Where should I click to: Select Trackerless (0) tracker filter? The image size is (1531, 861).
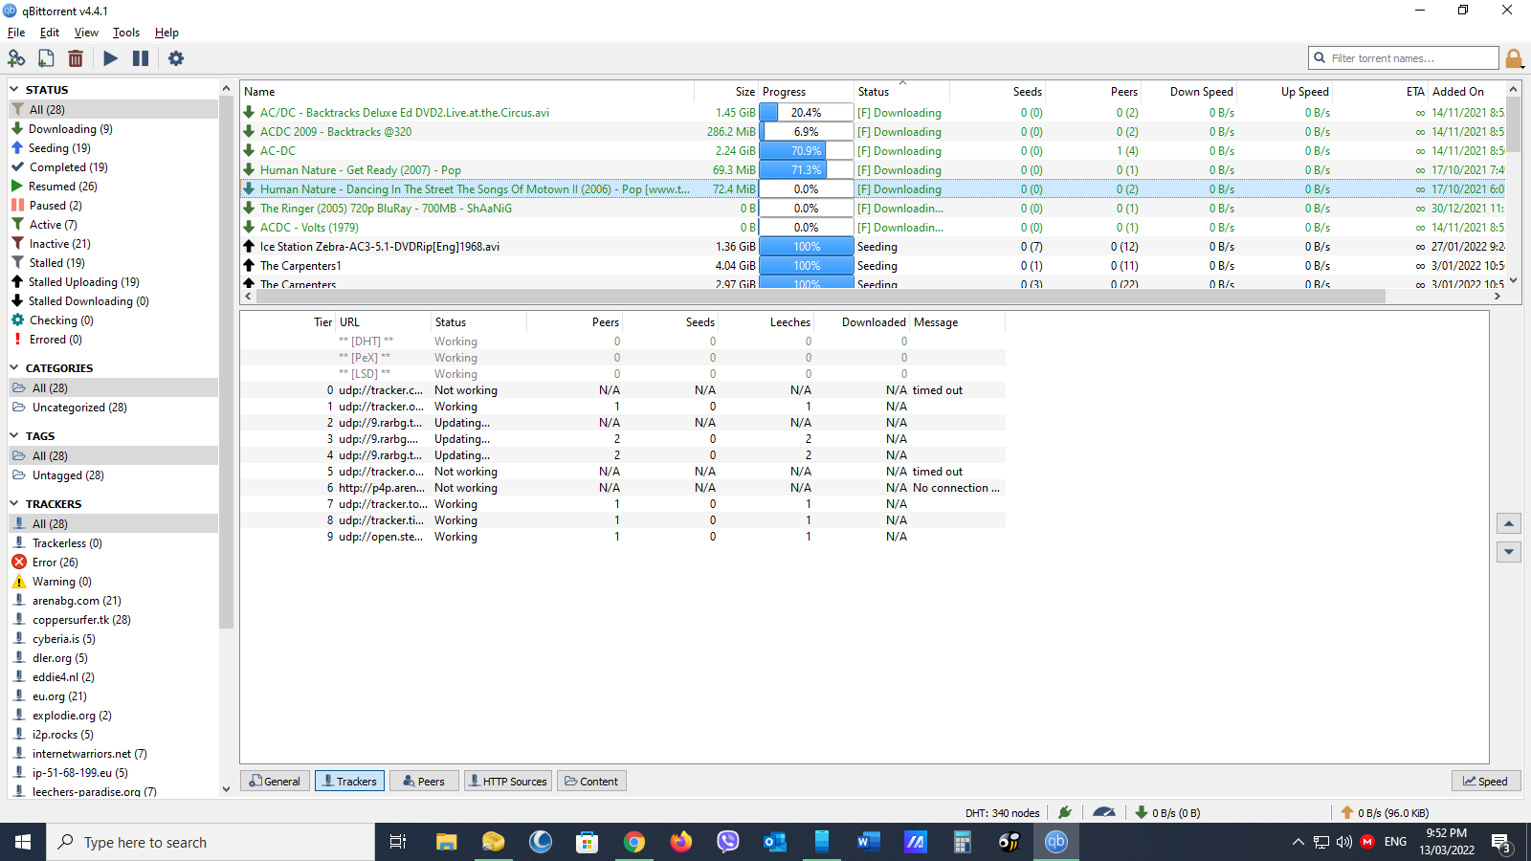point(114,543)
